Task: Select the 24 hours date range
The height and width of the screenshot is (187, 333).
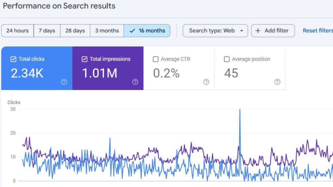Action: [18, 31]
